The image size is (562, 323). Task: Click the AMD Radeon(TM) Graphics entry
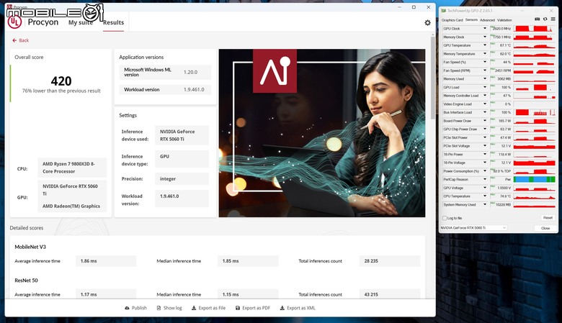[x=71, y=206]
